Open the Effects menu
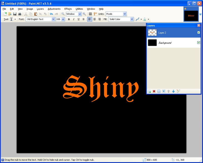 click(x=68, y=9)
